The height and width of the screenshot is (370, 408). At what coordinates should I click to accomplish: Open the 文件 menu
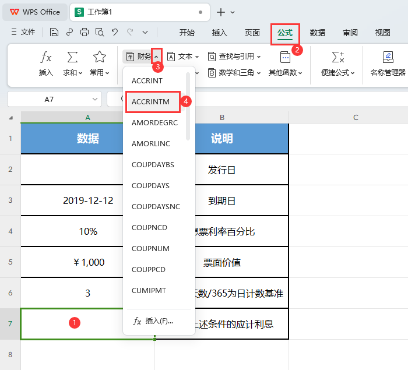tap(23, 32)
